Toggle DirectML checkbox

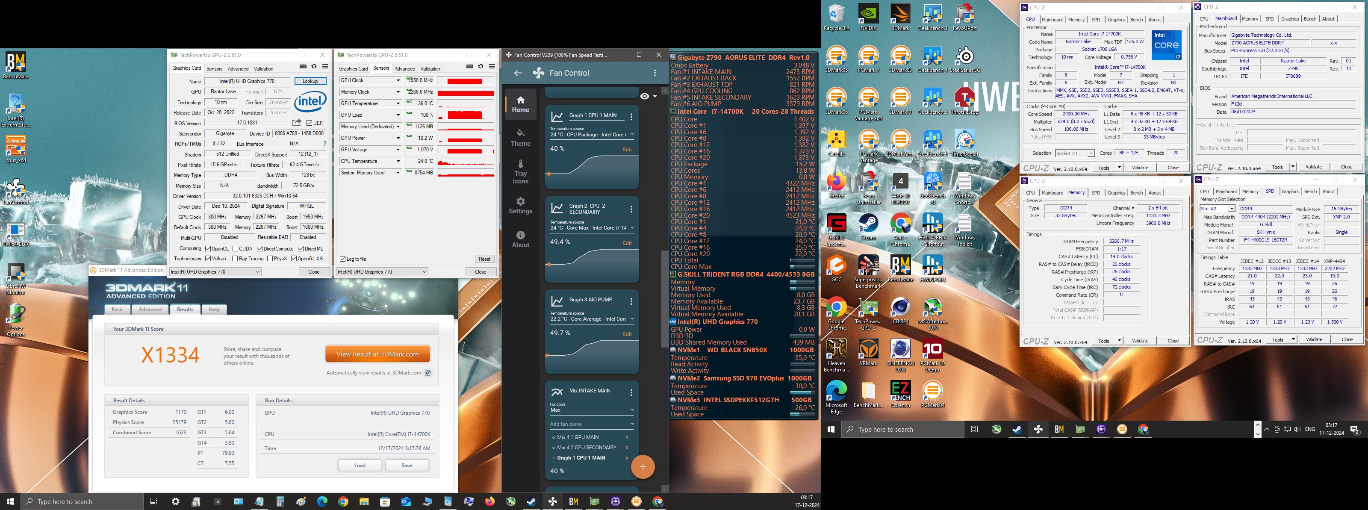tap(301, 249)
